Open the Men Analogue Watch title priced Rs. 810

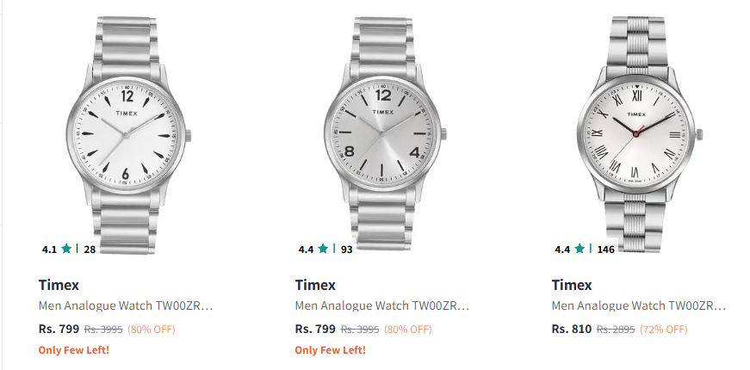(x=638, y=305)
